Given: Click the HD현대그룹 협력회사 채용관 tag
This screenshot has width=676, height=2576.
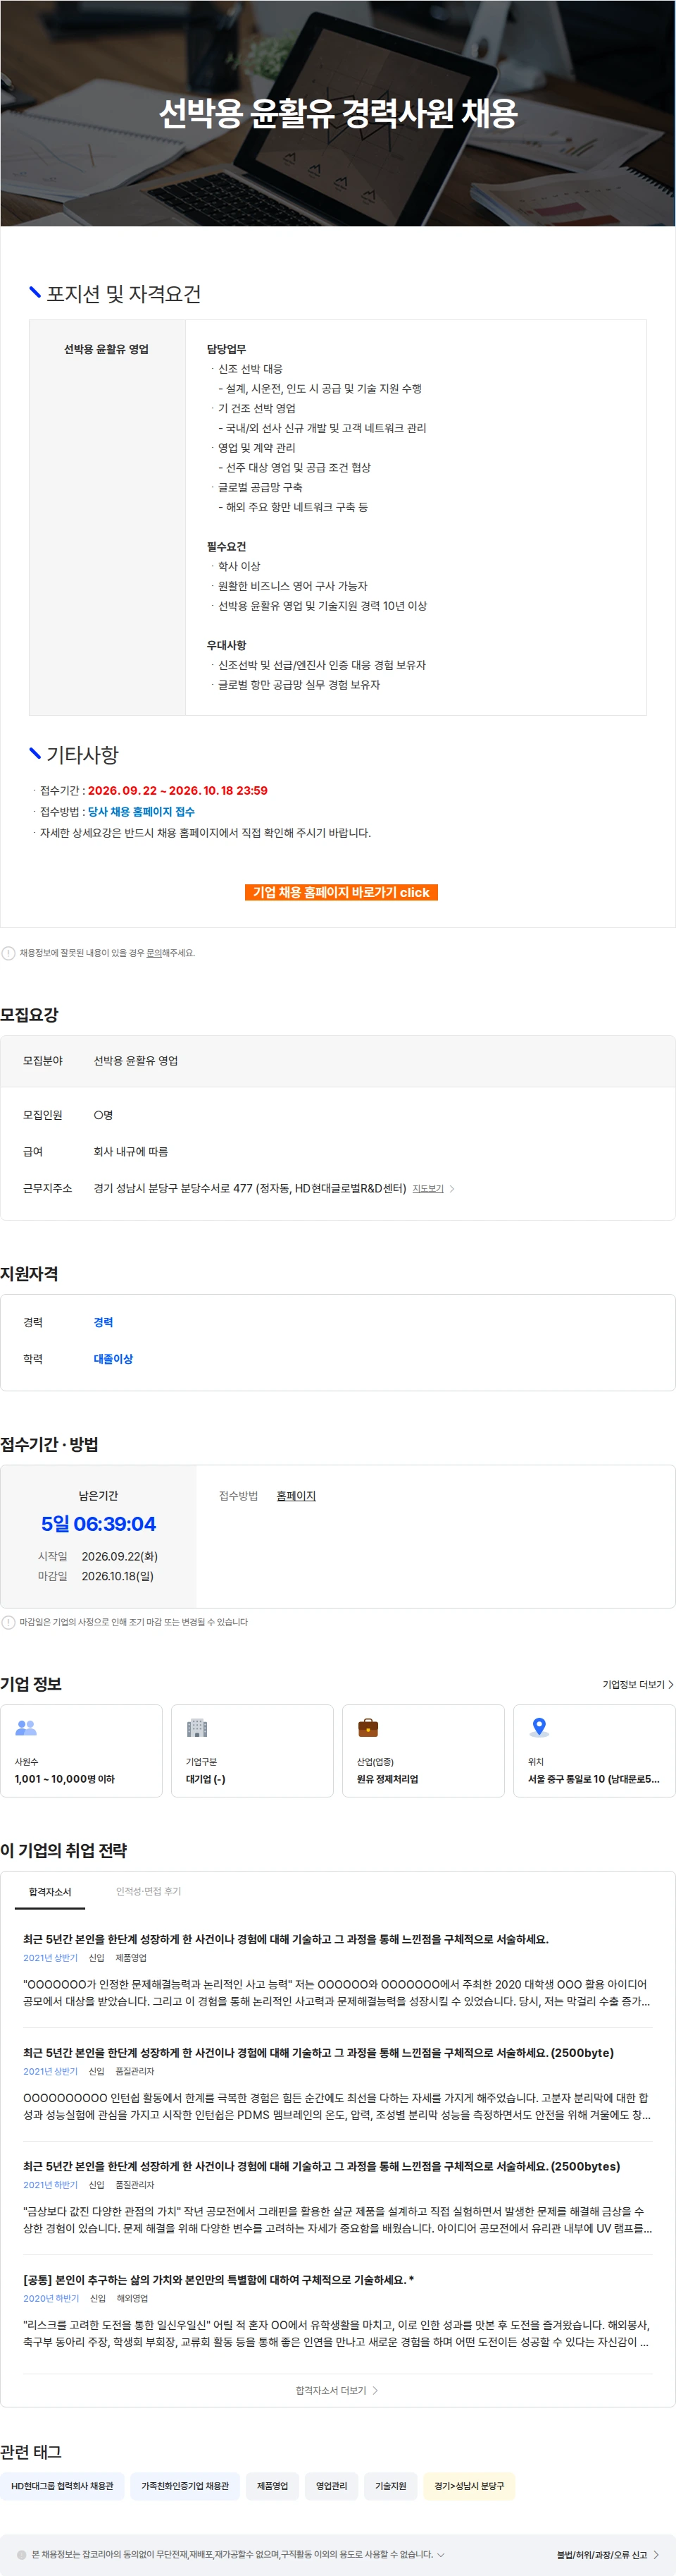Looking at the screenshot, I should pos(62,2485).
